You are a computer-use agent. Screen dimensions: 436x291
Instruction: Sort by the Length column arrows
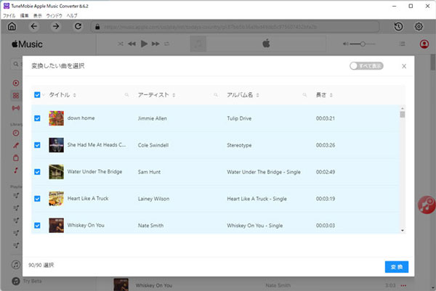[x=331, y=95]
